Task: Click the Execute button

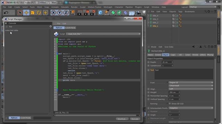Action: (x=135, y=119)
